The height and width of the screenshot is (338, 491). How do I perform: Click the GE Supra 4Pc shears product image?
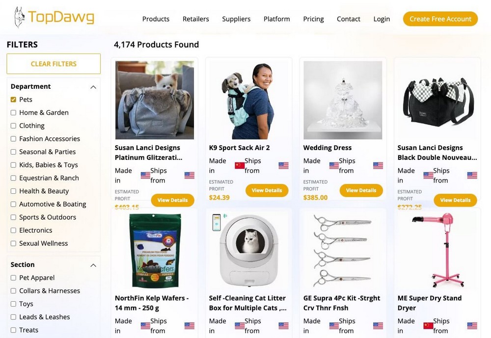click(342, 249)
